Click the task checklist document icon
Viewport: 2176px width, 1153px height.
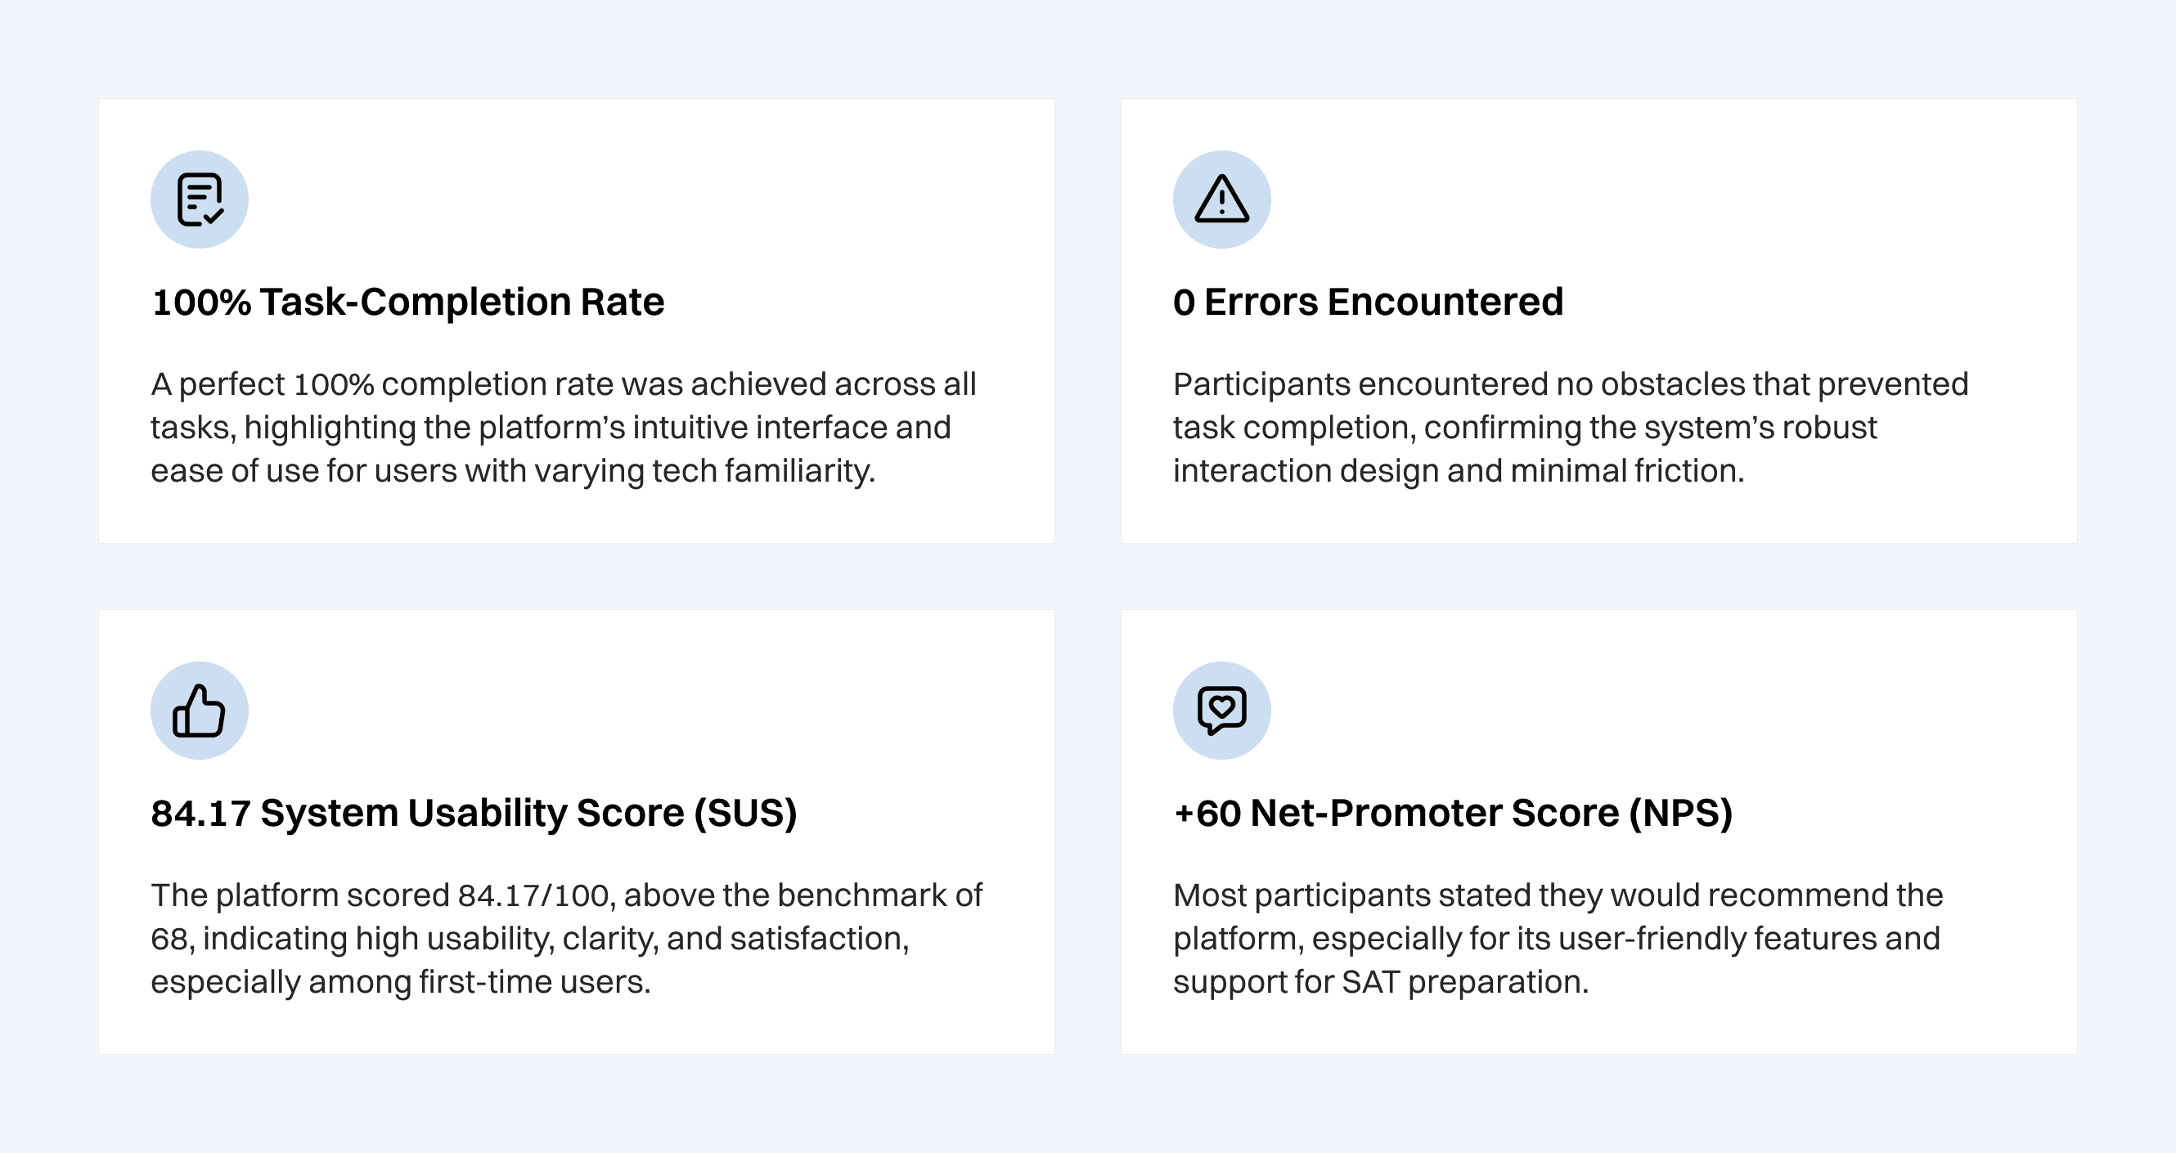[x=200, y=200]
